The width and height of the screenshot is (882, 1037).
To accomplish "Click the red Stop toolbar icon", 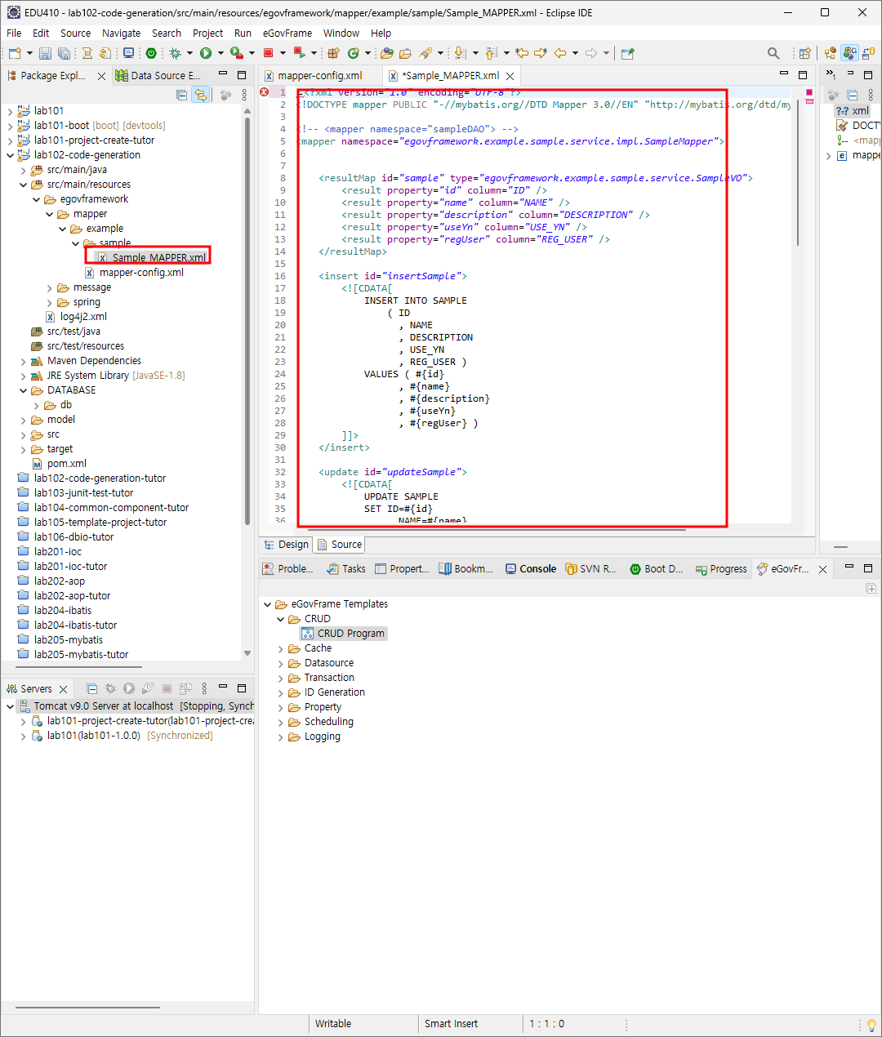I will (x=268, y=53).
